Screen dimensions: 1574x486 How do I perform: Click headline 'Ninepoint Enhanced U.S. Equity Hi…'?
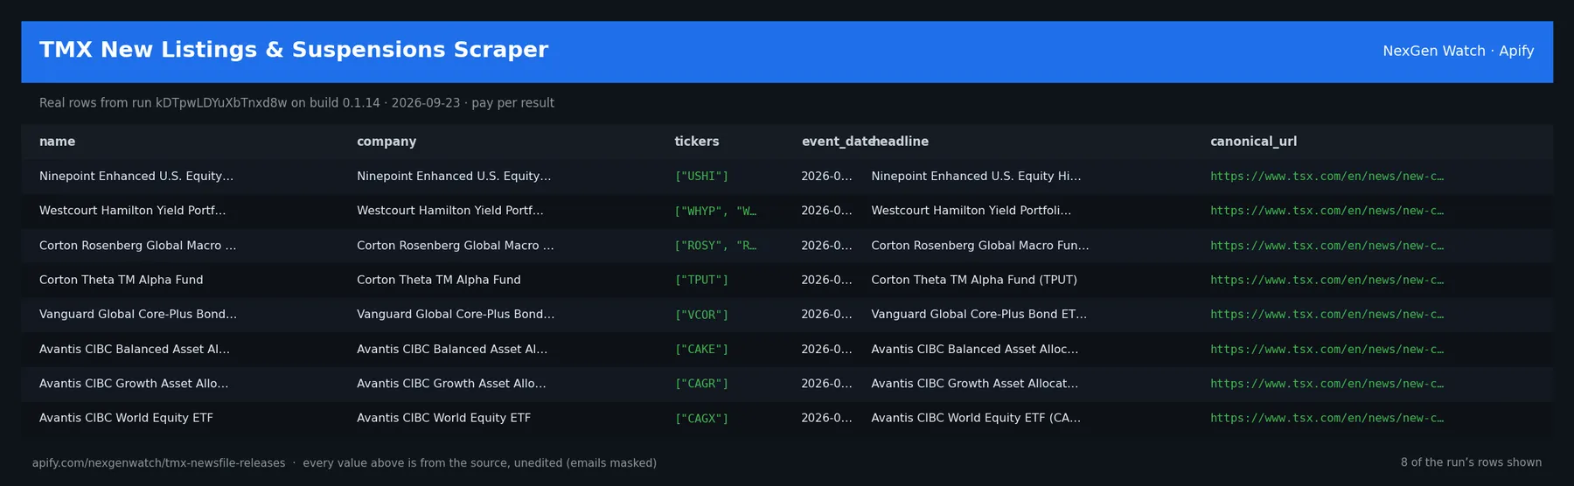click(x=976, y=177)
